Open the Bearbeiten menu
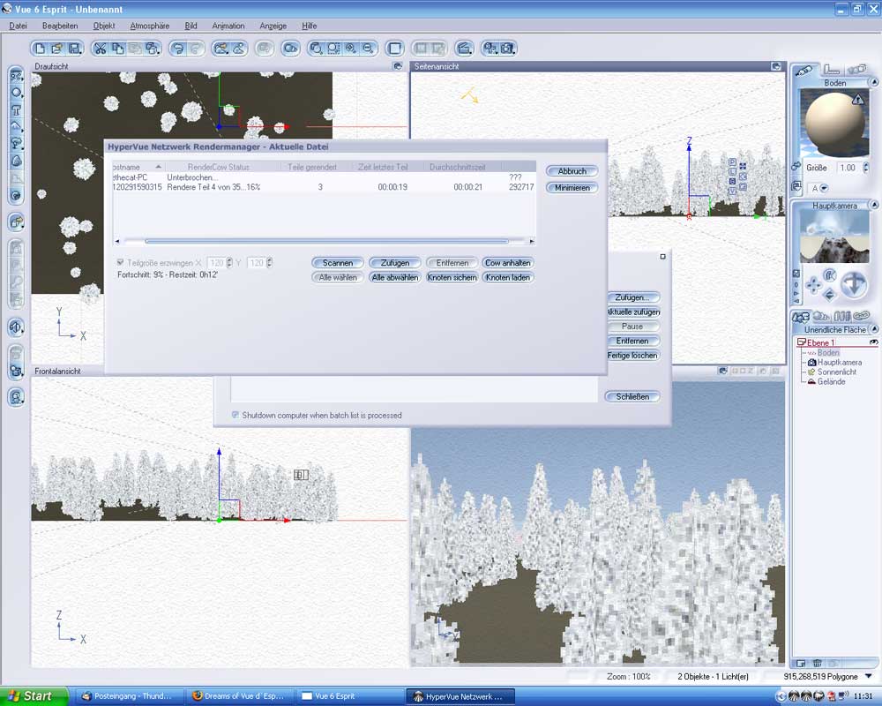 coord(60,26)
